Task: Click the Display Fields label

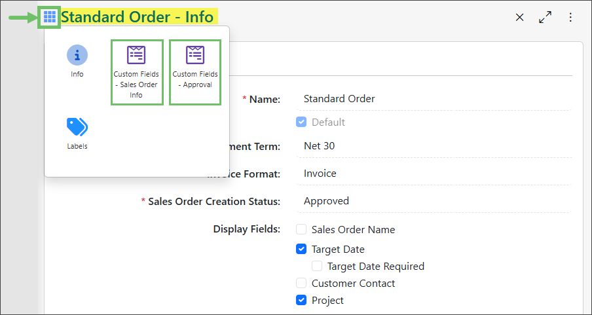Action: tap(246, 229)
